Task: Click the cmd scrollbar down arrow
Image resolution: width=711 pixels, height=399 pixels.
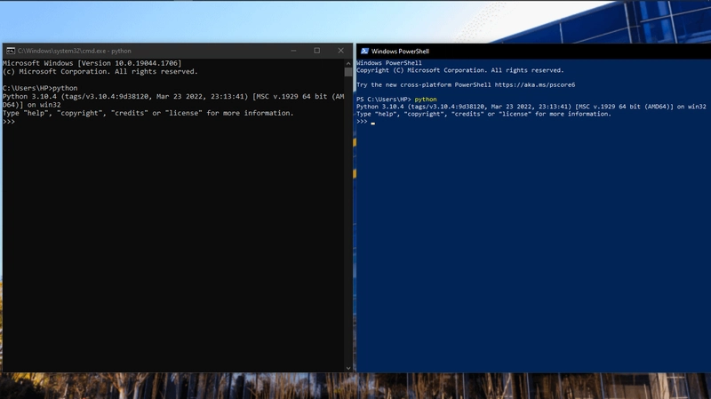Action: [348, 366]
